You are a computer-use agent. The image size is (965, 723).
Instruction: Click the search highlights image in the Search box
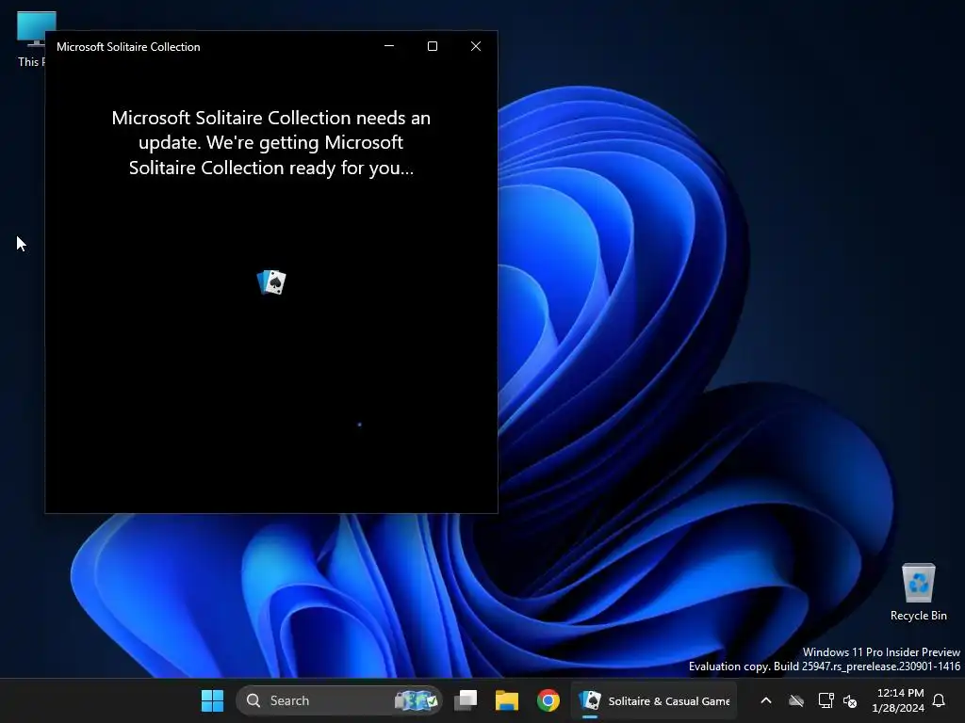(416, 700)
